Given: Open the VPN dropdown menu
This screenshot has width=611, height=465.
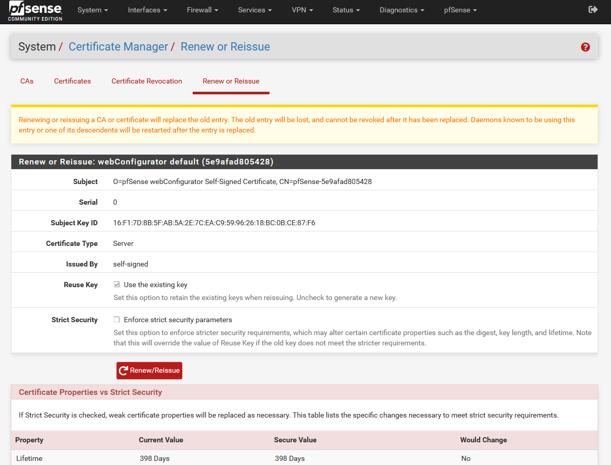Looking at the screenshot, I should tap(302, 10).
